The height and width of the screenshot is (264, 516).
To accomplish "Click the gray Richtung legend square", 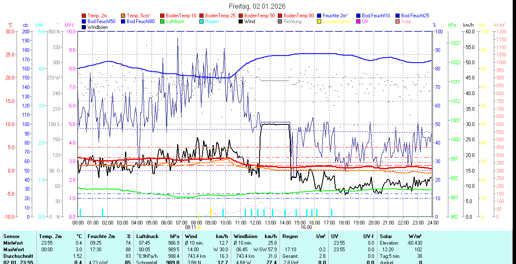I will coord(280,21).
